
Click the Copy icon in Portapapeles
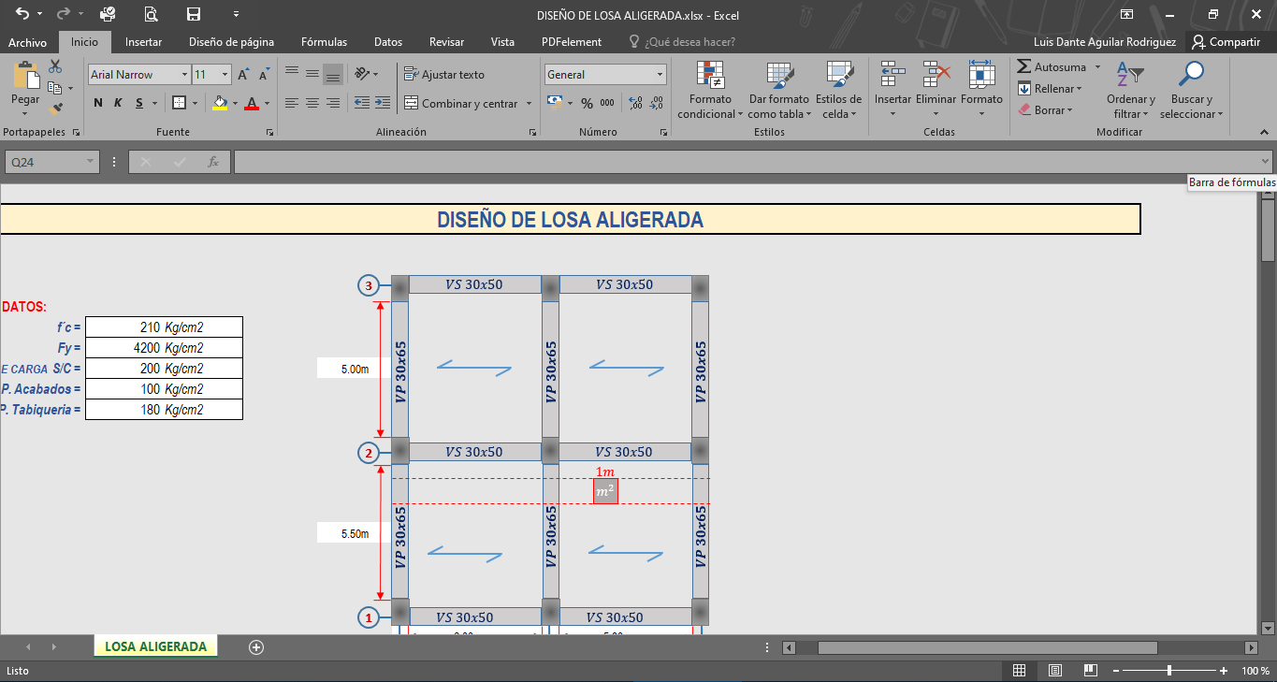tap(54, 88)
